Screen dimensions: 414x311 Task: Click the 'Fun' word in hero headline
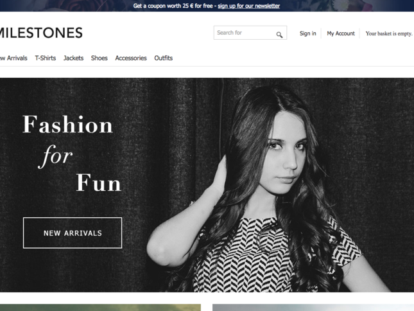click(98, 183)
